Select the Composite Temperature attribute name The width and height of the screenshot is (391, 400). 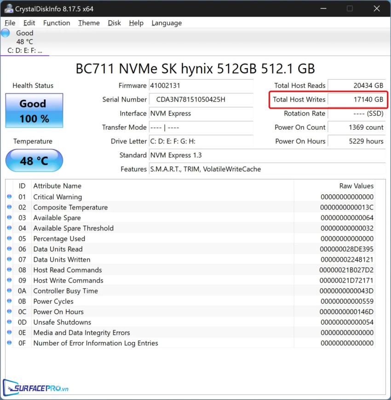tap(70, 208)
